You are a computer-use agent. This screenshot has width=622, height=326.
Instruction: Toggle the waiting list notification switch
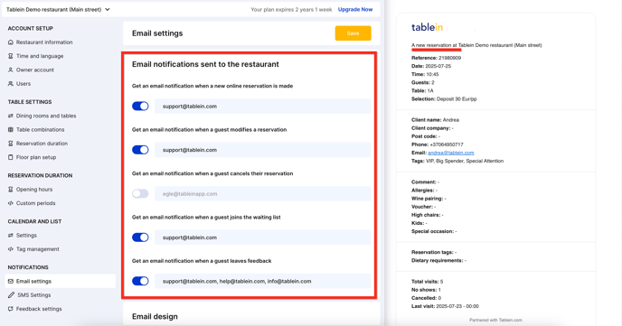(140, 238)
